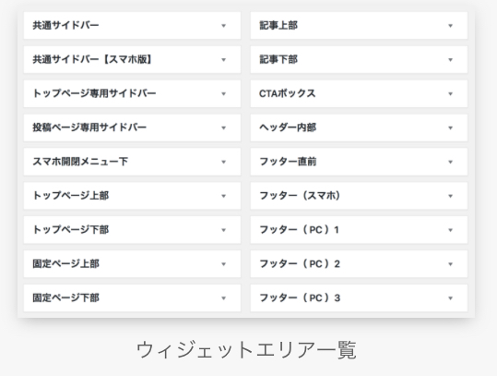Expand the フッター直前 arrow
The height and width of the screenshot is (376, 497).
pos(450,162)
